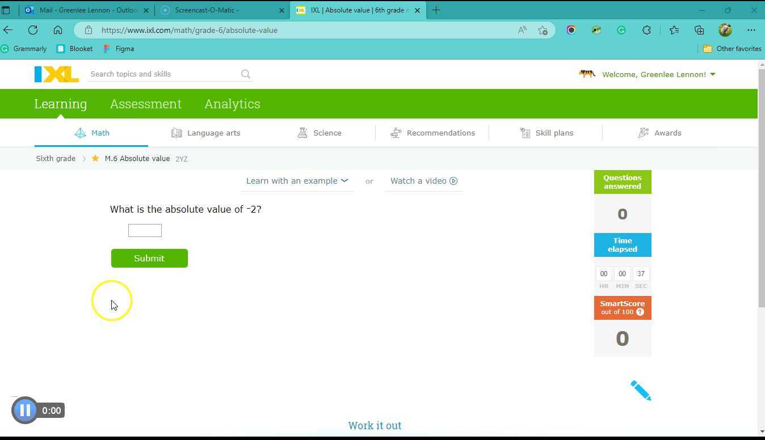Image resolution: width=765 pixels, height=440 pixels.
Task: Open the Analytics tab
Action: click(x=232, y=104)
